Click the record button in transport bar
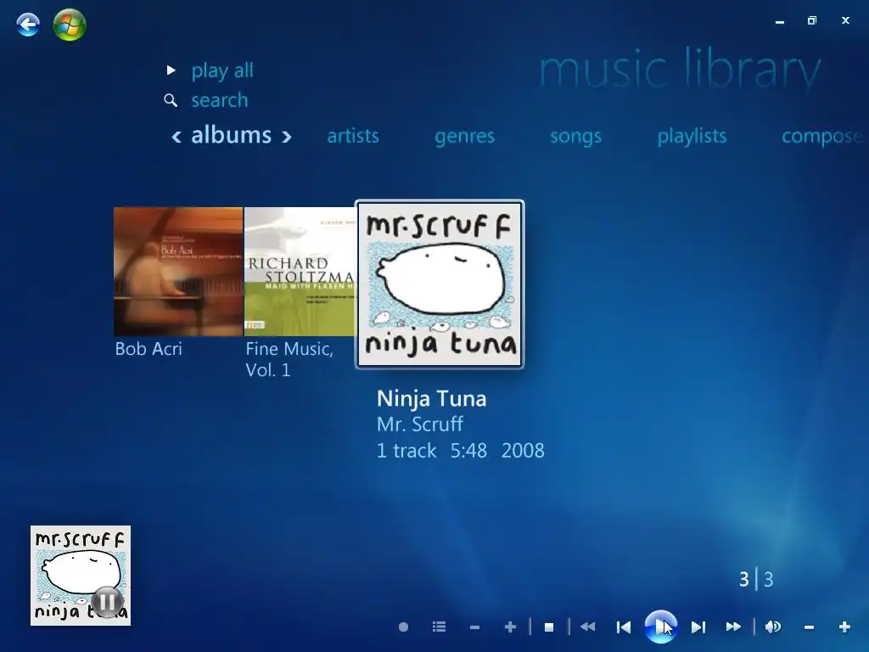The image size is (869, 652). (x=403, y=627)
